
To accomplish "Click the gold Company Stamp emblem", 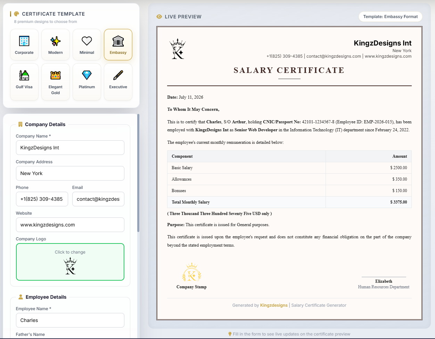I will (x=191, y=272).
